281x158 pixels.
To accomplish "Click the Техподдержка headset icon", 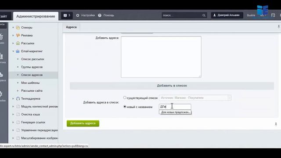I will click(18, 98).
